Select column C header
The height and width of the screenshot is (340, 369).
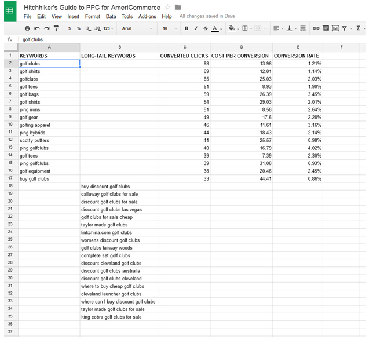185,47
